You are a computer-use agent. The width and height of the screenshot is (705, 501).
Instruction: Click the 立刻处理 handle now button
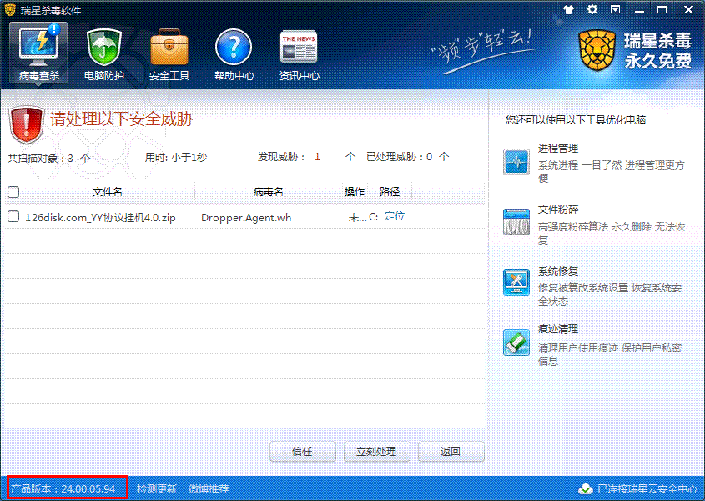tap(376, 452)
